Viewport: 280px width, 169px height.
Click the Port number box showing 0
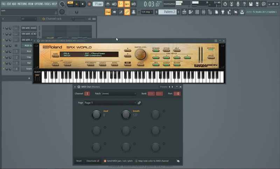(177, 94)
